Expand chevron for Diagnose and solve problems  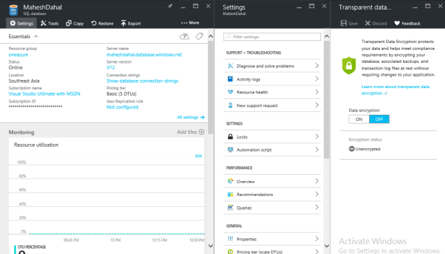317,66
